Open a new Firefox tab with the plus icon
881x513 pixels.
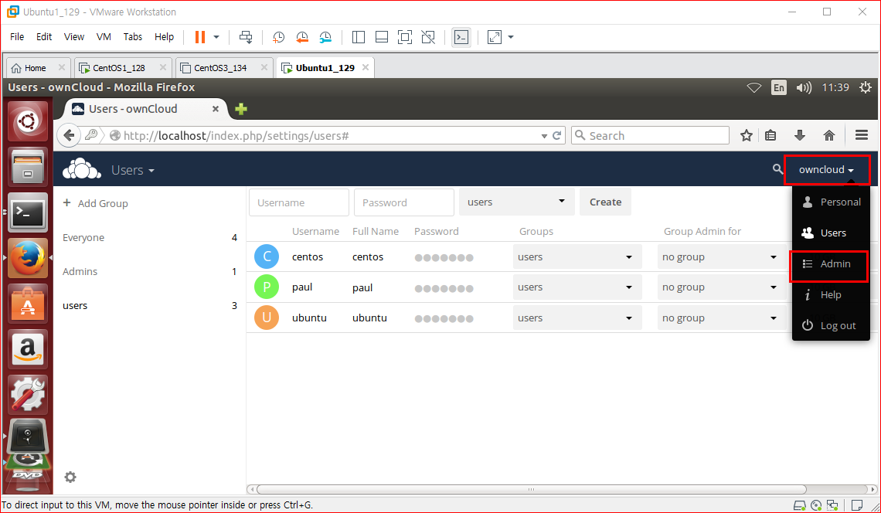point(241,109)
